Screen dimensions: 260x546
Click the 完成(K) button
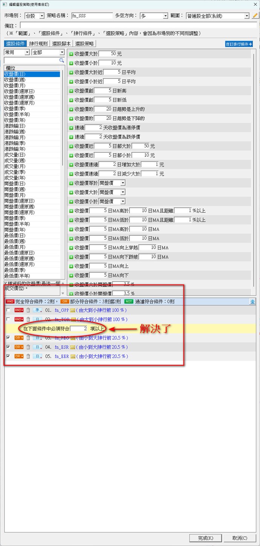205,538
